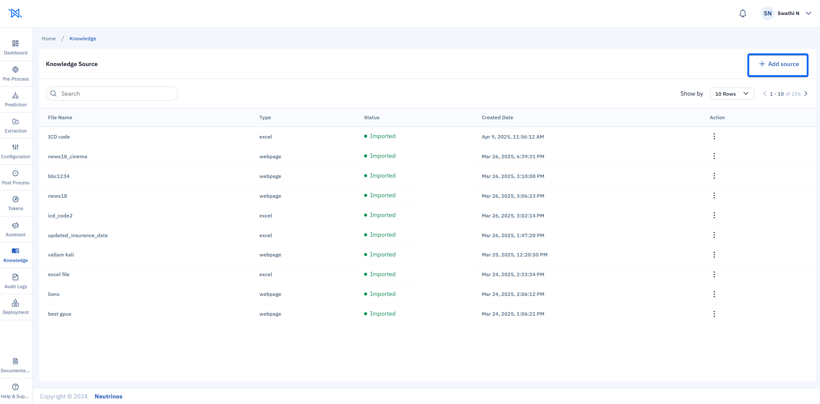This screenshot has height=404, width=820.
Task: Open action menu for icd_code2 row
Action: [x=714, y=215]
